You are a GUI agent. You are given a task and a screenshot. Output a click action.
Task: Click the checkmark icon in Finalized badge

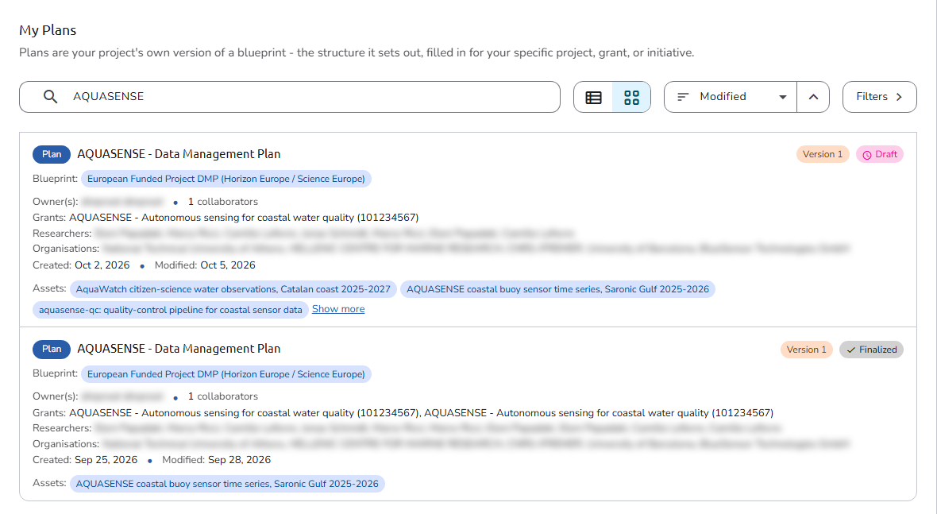[851, 350]
